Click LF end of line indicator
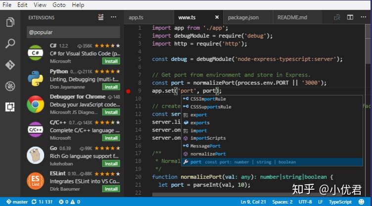 320,202
